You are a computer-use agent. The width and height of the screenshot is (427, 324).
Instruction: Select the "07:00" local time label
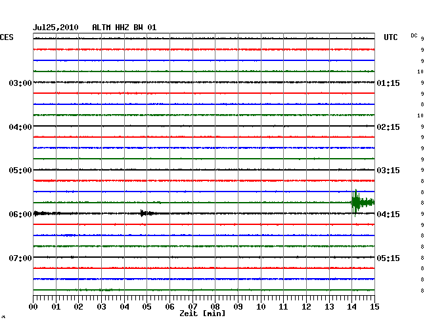(x=20, y=258)
